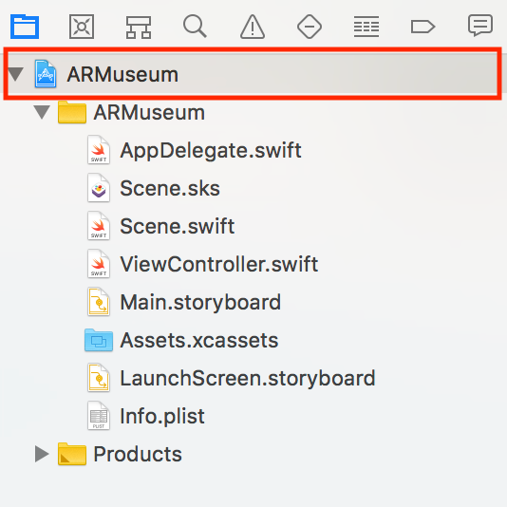Image resolution: width=507 pixels, height=507 pixels.
Task: Show the Report navigator speech bubble
Action: coord(480,26)
